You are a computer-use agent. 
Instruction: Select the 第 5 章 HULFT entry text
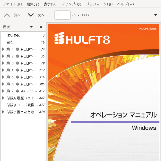(x=21, y=77)
